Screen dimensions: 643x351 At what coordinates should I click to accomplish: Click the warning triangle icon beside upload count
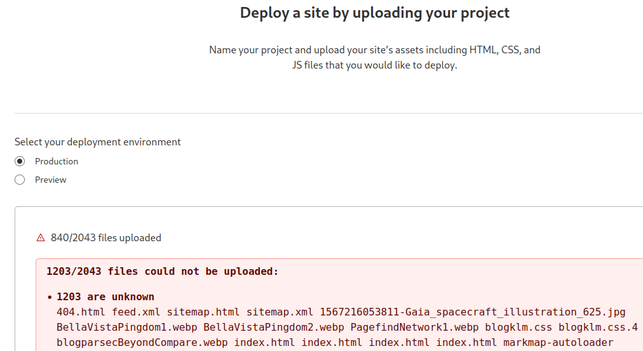pyautogui.click(x=41, y=238)
